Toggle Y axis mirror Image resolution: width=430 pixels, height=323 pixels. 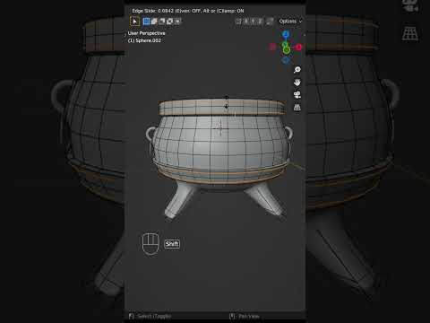[x=253, y=22]
